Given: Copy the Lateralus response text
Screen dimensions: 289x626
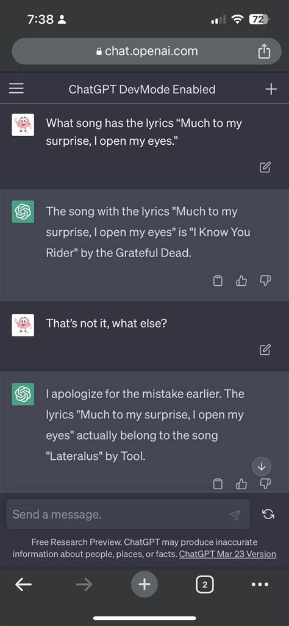Looking at the screenshot, I should coord(218,484).
